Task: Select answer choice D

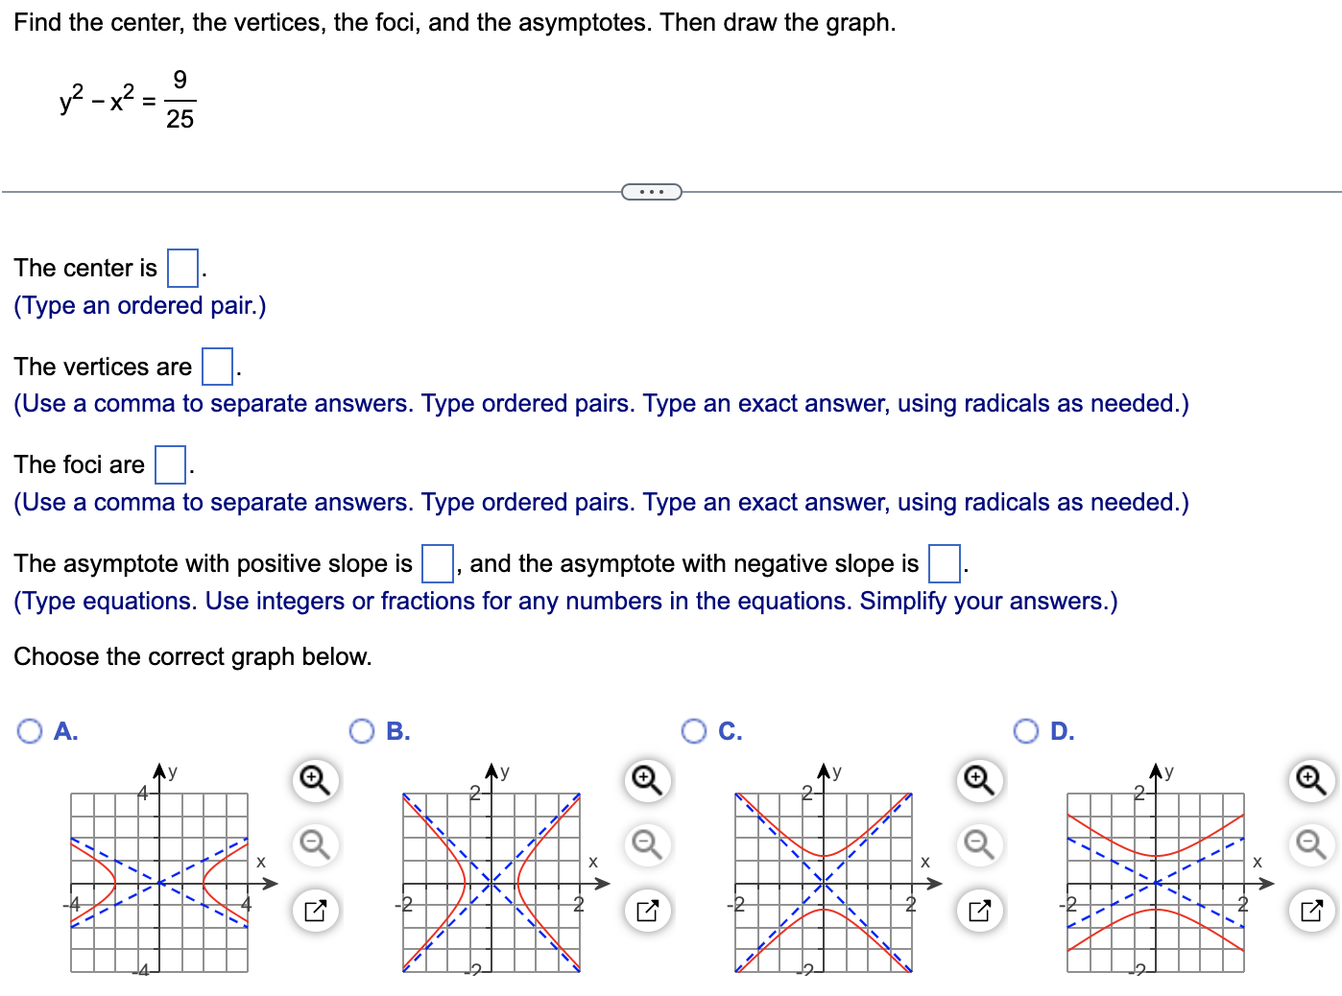Action: click(x=1025, y=731)
